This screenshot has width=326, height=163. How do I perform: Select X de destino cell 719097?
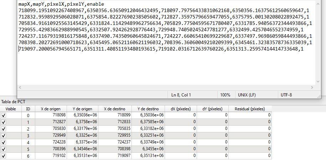click(x=115, y=156)
